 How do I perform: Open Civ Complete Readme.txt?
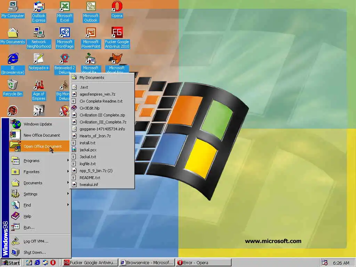click(102, 101)
